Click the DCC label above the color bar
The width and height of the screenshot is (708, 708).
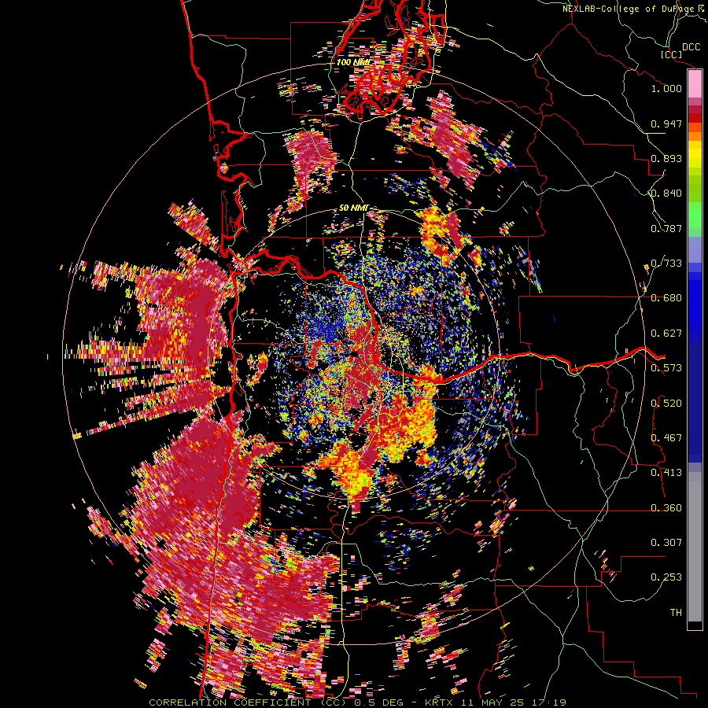pyautogui.click(x=691, y=47)
